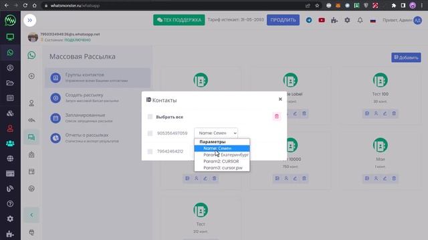Click the ПРОДЛИТЬ button
This screenshot has height=240, width=428.
283,20
